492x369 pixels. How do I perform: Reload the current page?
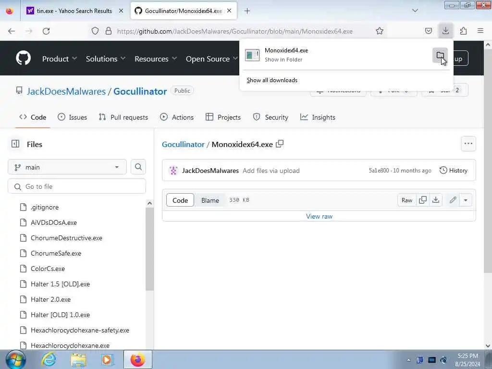tap(46, 31)
